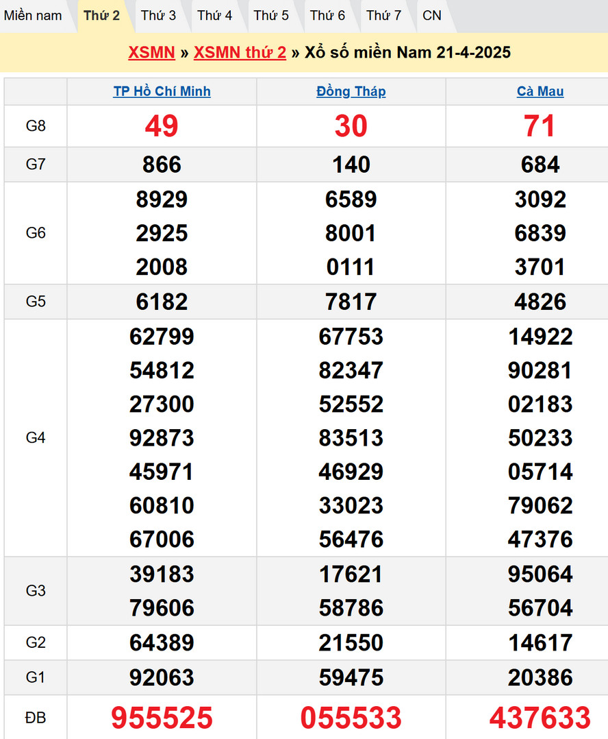Image resolution: width=608 pixels, height=739 pixels.
Task: Open the Miền nam tab
Action: click(x=32, y=16)
